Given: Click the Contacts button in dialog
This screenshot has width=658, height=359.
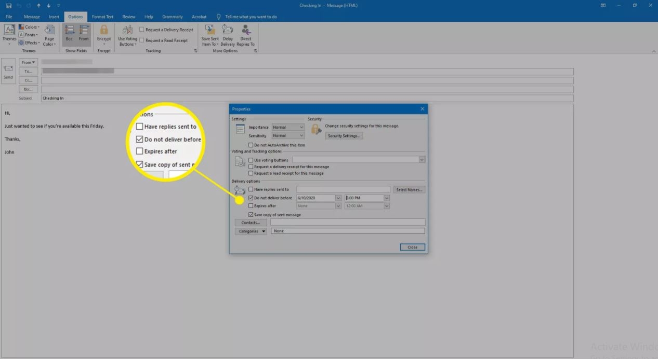Looking at the screenshot, I should [251, 223].
